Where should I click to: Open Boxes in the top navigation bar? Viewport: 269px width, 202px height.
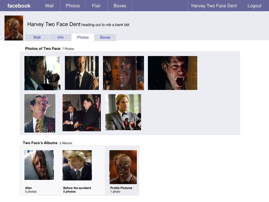pyautogui.click(x=120, y=6)
